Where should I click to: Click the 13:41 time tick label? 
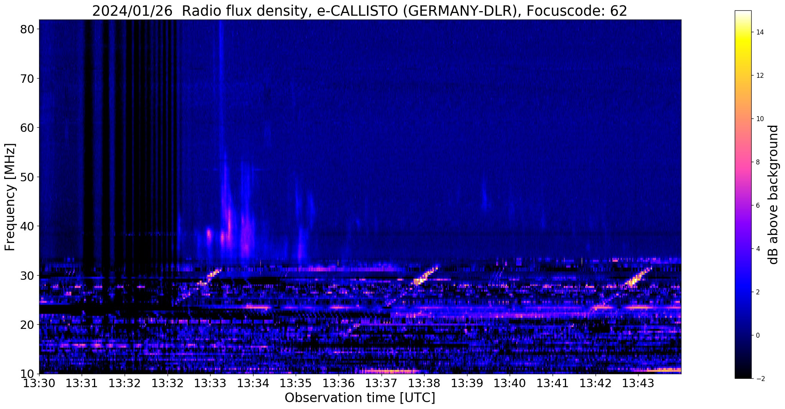[553, 383]
